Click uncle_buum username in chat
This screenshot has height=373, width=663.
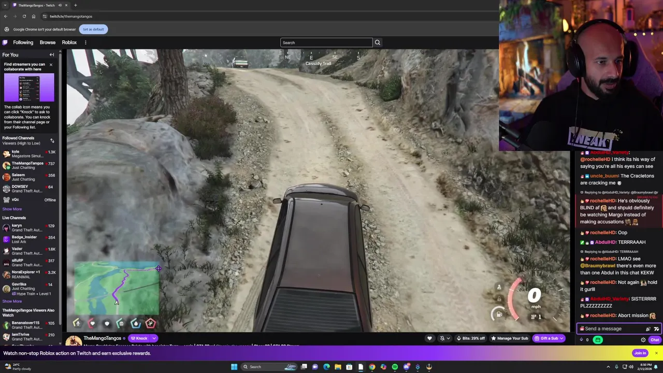point(604,176)
